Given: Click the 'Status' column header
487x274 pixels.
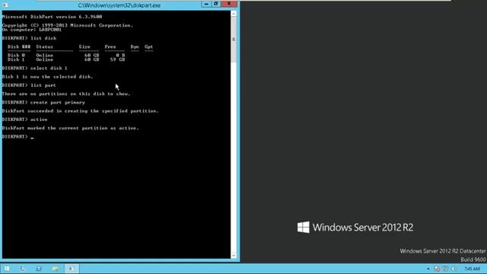Looking at the screenshot, I should (45, 47).
